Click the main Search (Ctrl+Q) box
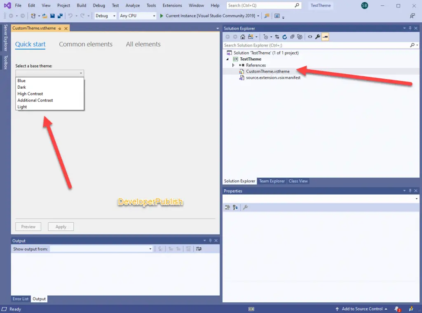The image size is (422, 313). click(x=263, y=5)
